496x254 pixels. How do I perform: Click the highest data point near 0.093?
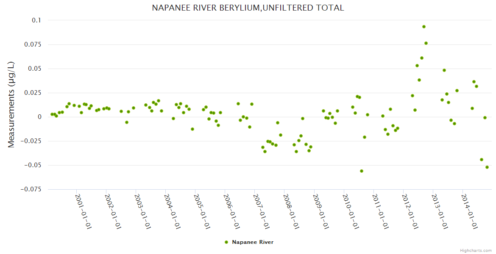click(424, 27)
